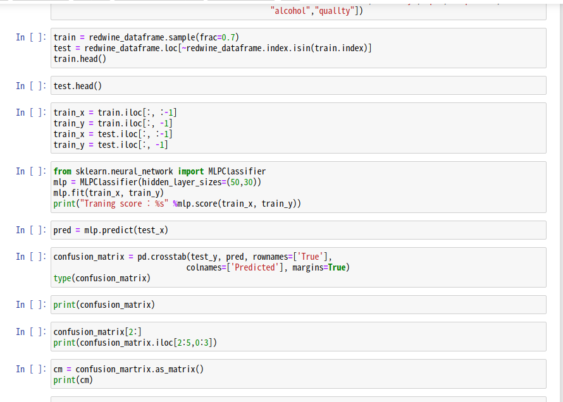Select the test.head() cell
This screenshot has height=402, width=563.
point(299,86)
